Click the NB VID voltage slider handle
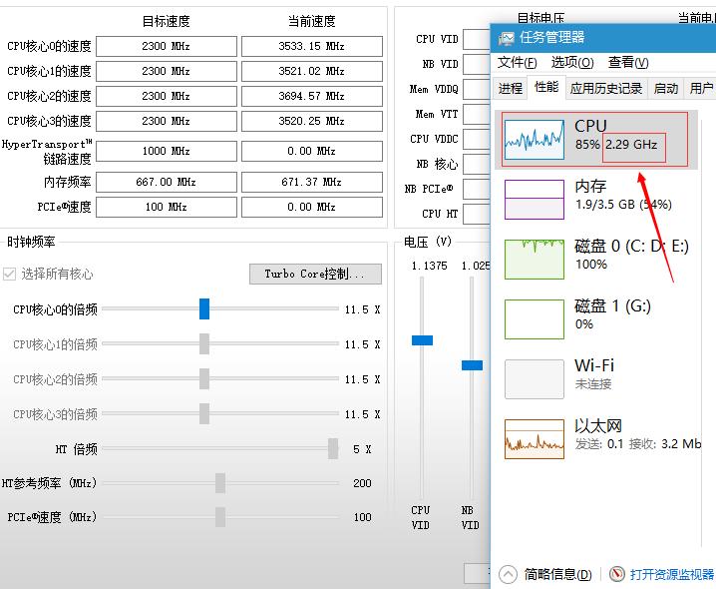 coord(472,365)
